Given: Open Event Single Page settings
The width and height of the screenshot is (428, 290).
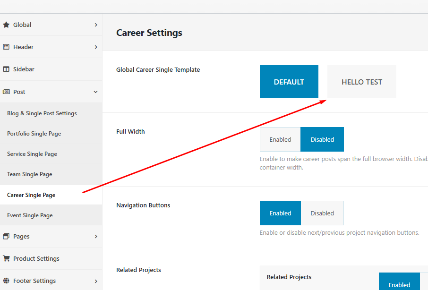Looking at the screenshot, I should pyautogui.click(x=30, y=215).
